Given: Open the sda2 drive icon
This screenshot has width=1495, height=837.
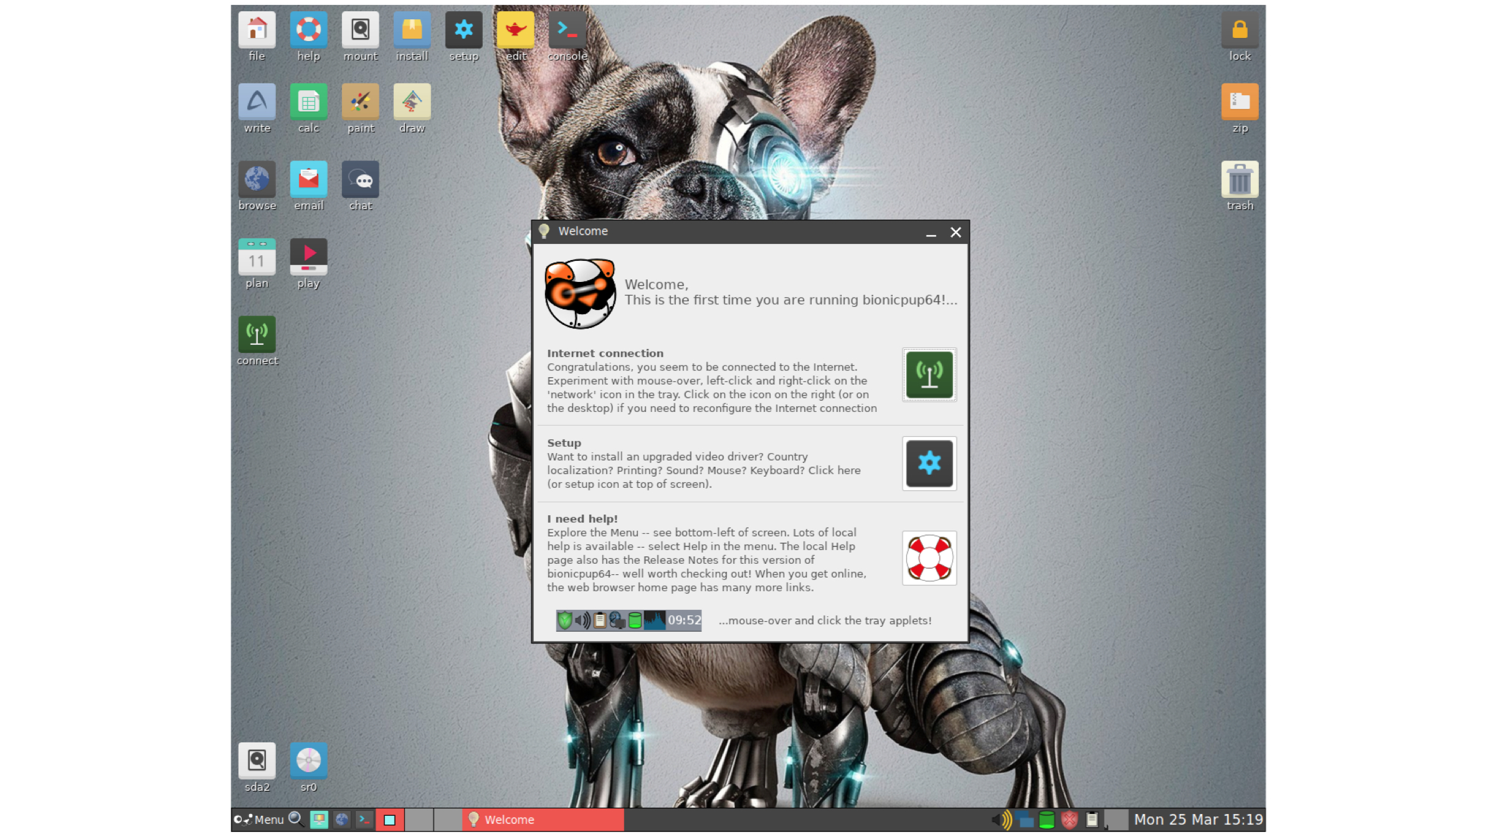Looking at the screenshot, I should 257,760.
